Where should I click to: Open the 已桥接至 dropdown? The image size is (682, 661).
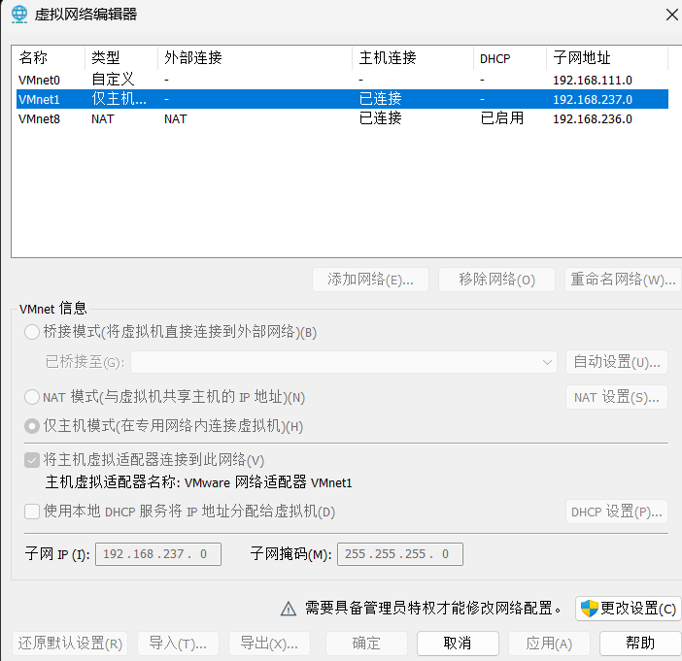click(344, 362)
